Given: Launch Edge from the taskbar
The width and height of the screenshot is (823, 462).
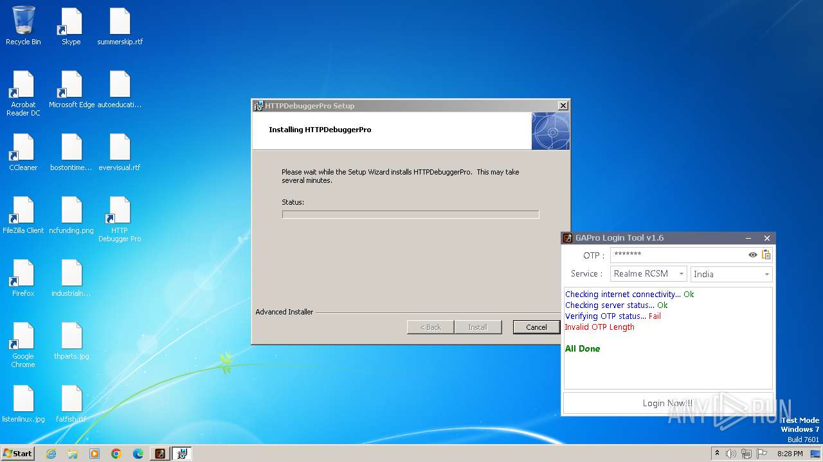Looking at the screenshot, I should 138,454.
